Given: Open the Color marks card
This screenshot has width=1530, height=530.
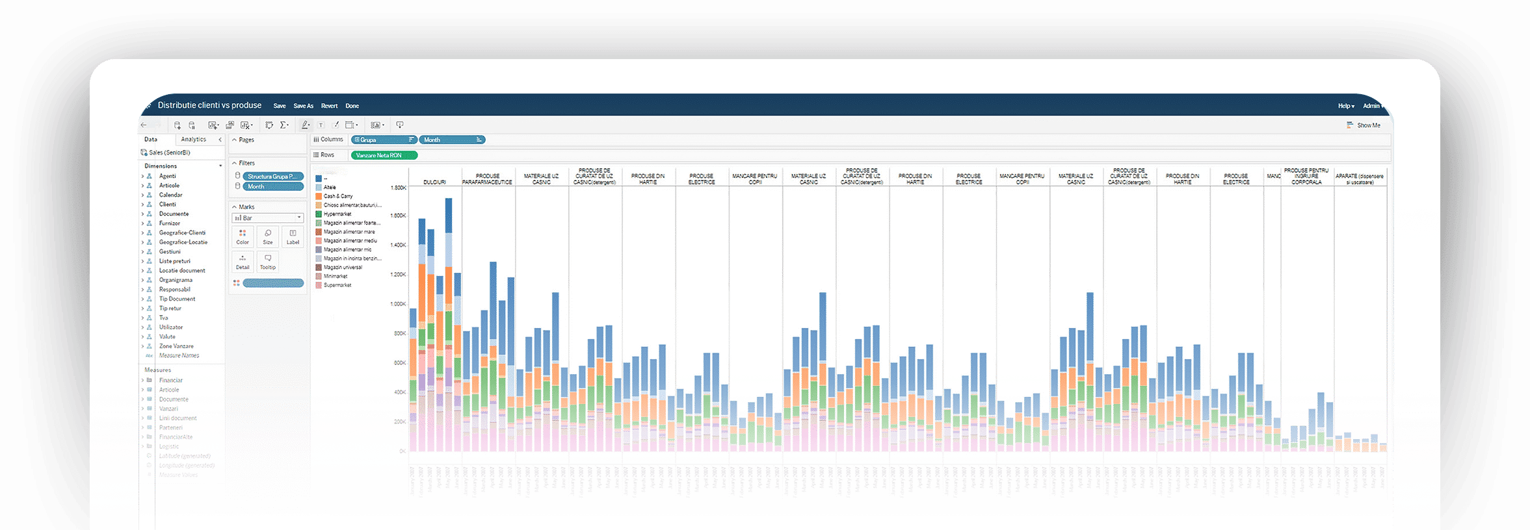Looking at the screenshot, I should point(243,236).
